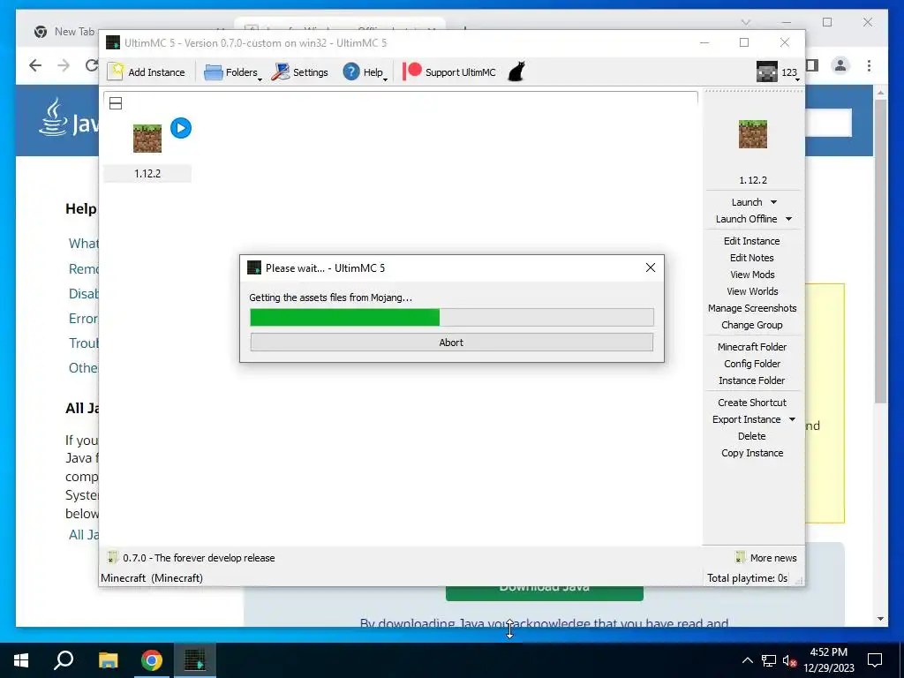Open Manage Screenshots
Viewport: 904px width, 678px height.
tap(752, 308)
